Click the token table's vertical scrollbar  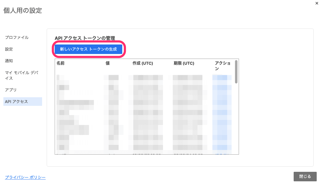pyautogui.click(x=236, y=72)
